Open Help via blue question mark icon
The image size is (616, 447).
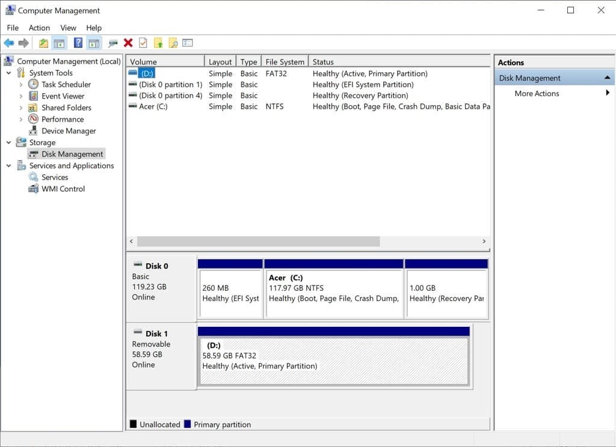pos(78,43)
